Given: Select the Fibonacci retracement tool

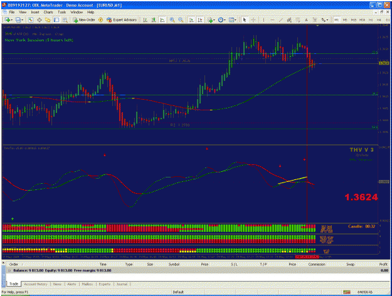Looking at the screenshot, I should click(x=298, y=19).
